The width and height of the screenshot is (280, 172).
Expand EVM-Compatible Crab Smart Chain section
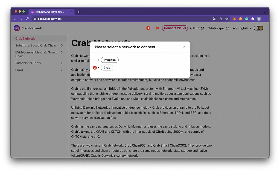(x=62, y=52)
